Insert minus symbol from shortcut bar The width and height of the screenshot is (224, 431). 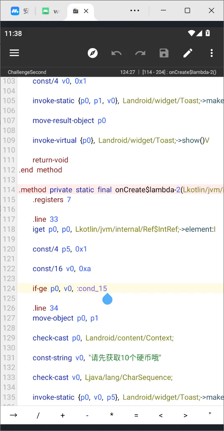tap(87, 416)
